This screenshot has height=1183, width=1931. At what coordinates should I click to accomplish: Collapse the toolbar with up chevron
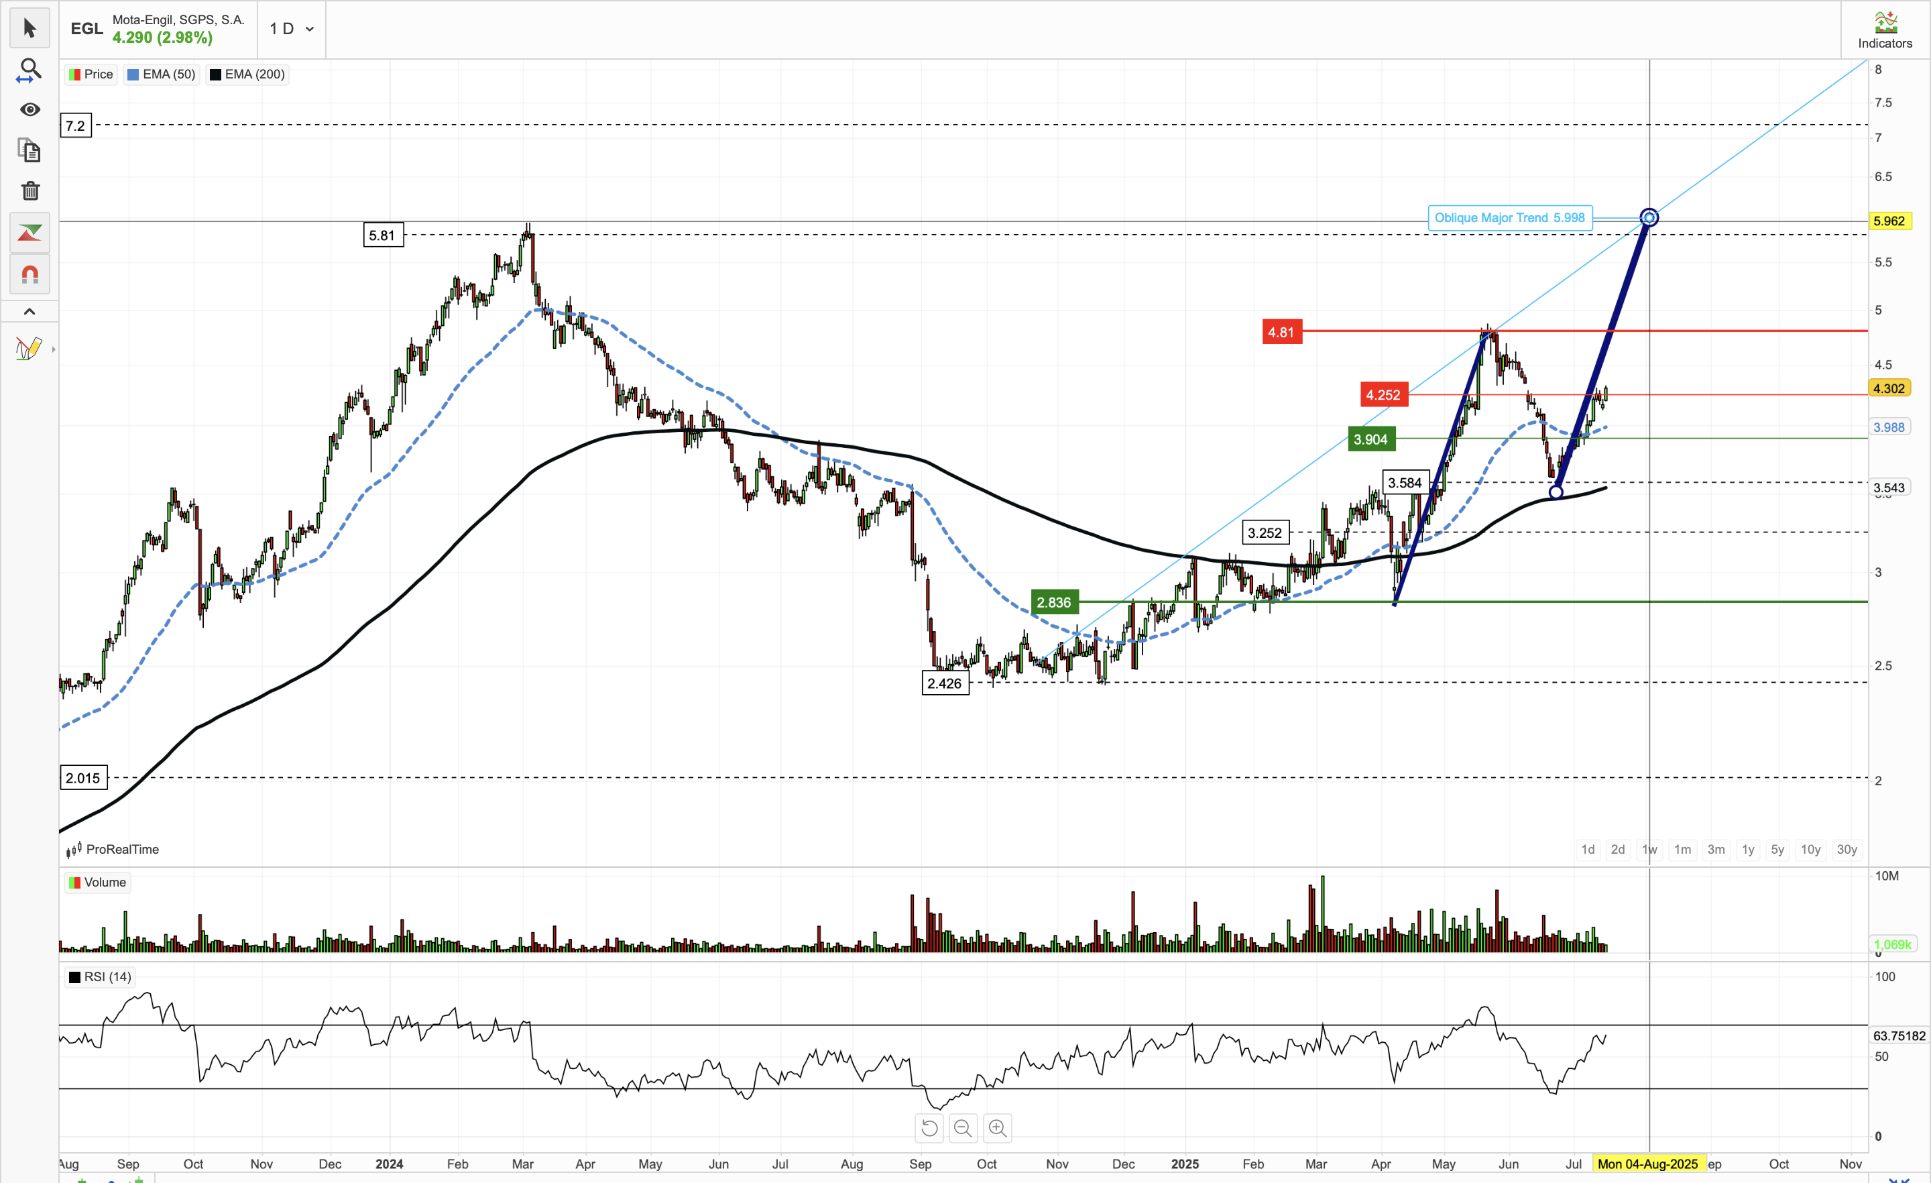30,311
